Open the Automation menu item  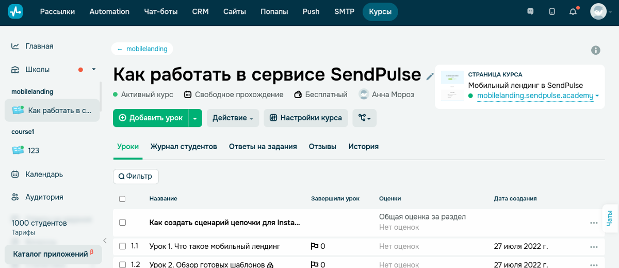pos(109,11)
